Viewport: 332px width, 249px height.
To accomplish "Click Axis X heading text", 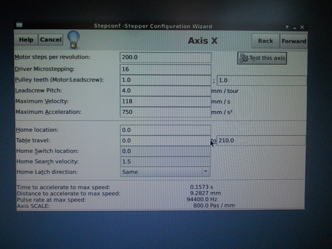I will (203, 40).
